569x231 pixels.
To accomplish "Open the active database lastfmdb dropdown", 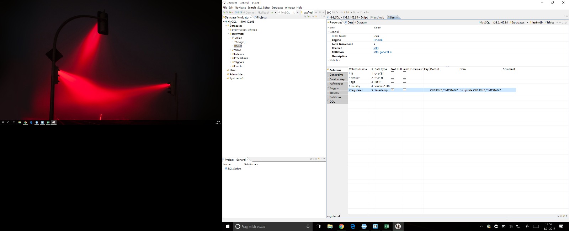I will pyautogui.click(x=316, y=12).
